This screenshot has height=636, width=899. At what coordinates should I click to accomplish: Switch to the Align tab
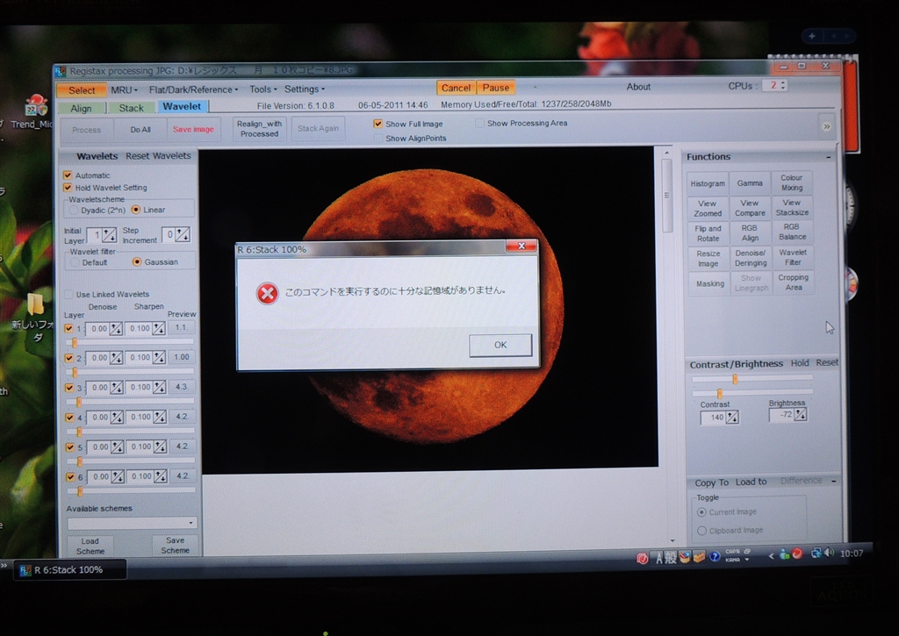(x=81, y=108)
